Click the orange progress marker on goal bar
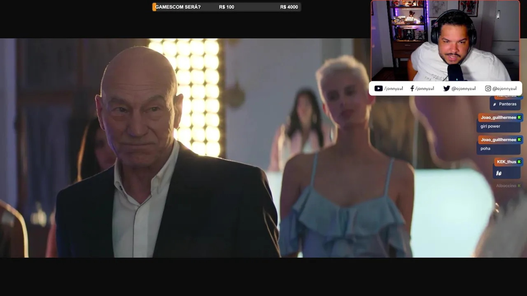The height and width of the screenshot is (296, 527). [x=154, y=7]
